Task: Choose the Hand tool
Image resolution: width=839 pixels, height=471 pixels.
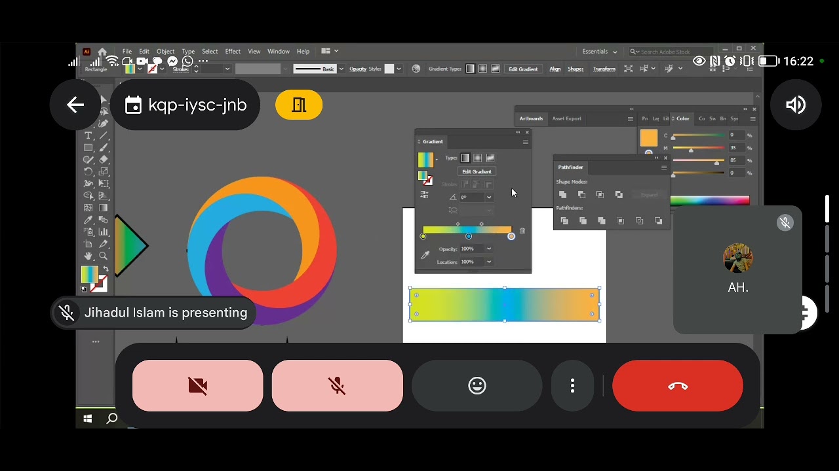Action: click(88, 256)
